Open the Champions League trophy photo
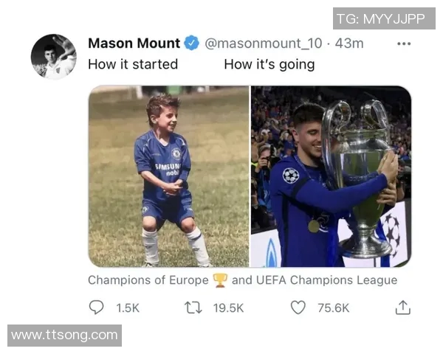443x354 pixels. point(331,176)
